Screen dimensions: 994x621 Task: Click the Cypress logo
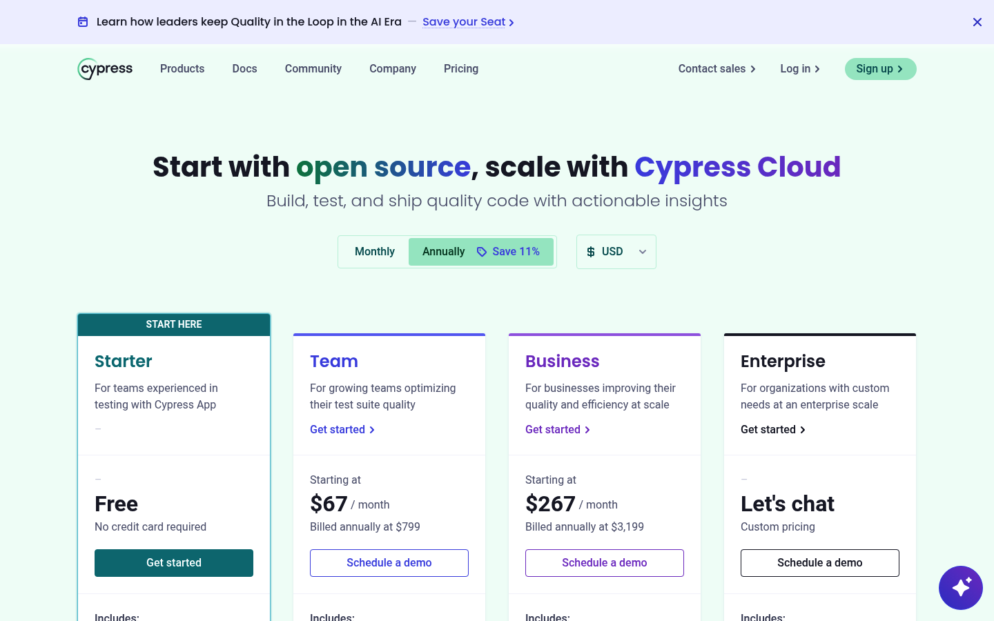pyautogui.click(x=105, y=69)
